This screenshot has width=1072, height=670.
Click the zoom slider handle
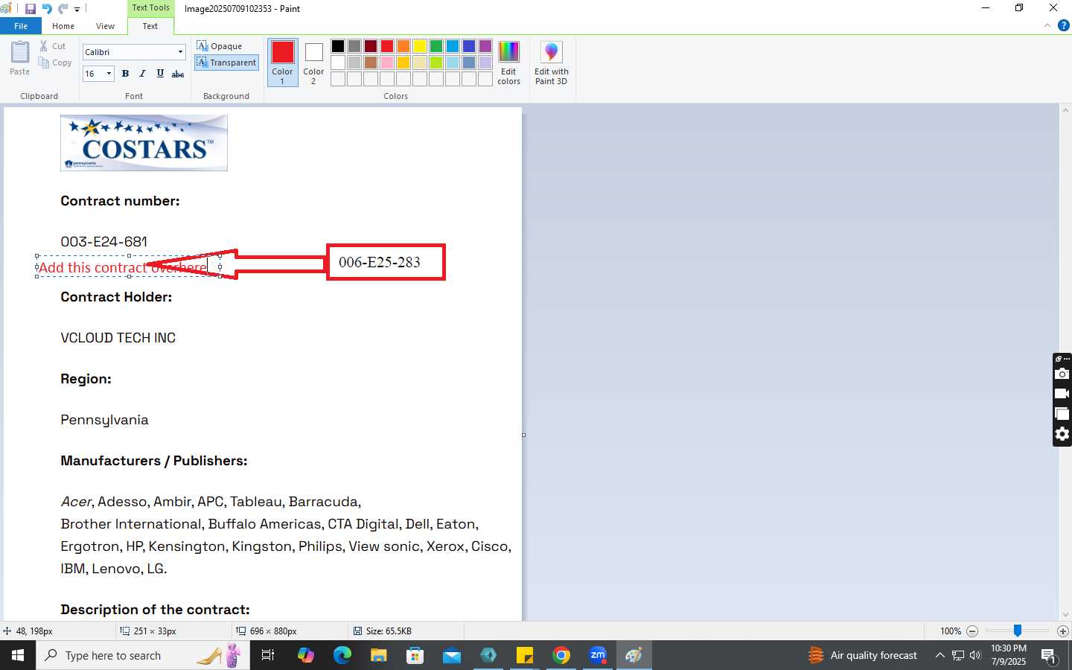(x=1017, y=631)
